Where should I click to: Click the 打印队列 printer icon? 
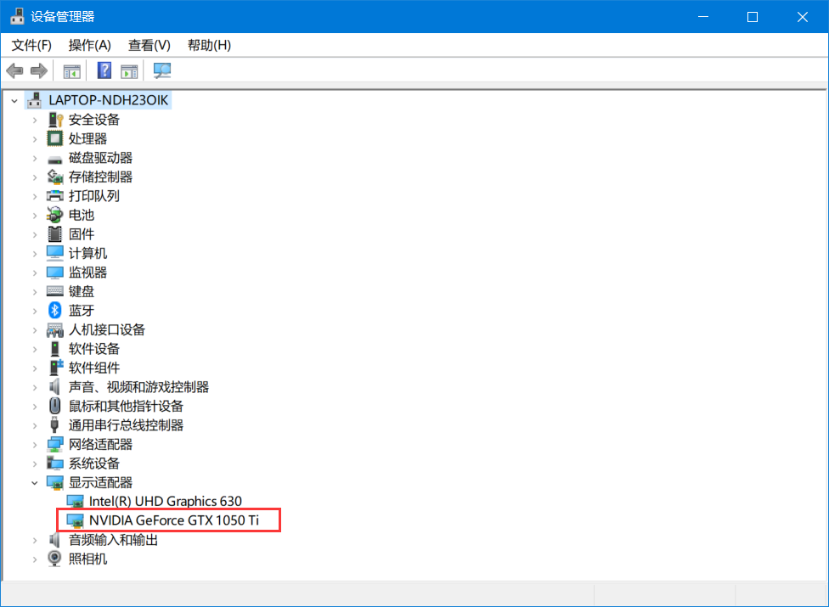(55, 196)
